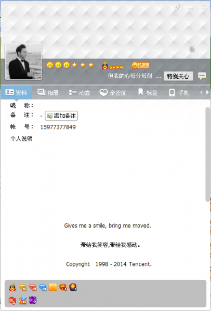Click the SVIP4 penguin badge
The image size is (211, 311).
pos(112,66)
